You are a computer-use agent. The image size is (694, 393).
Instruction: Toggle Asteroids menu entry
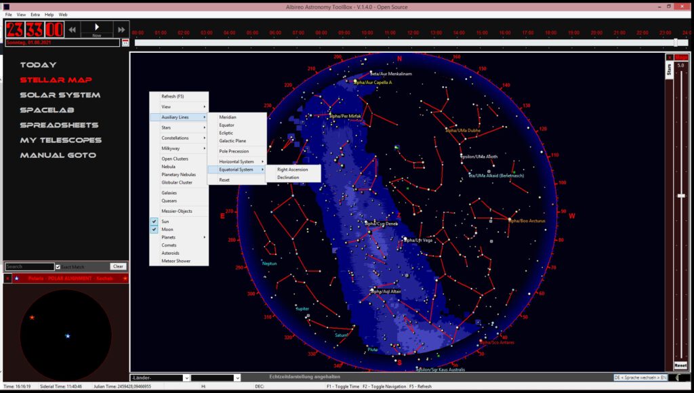179,253
